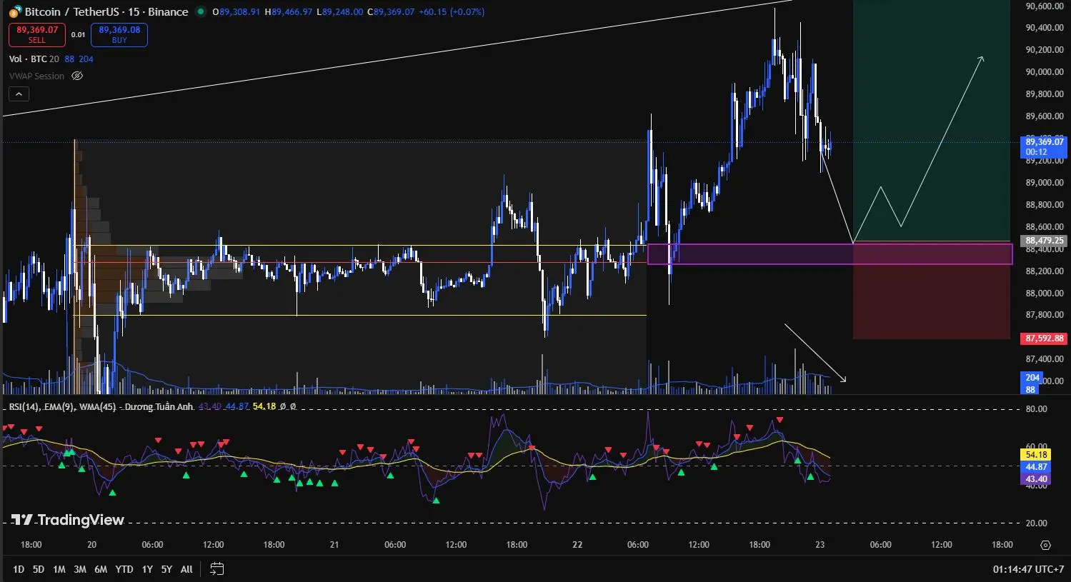Screen dimensions: 1071x582
Task: Switch to the 1Y date range
Action: coord(147,569)
